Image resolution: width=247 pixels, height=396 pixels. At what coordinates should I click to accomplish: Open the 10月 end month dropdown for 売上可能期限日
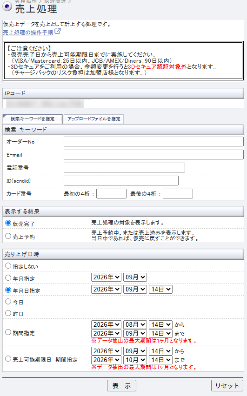(x=135, y=360)
